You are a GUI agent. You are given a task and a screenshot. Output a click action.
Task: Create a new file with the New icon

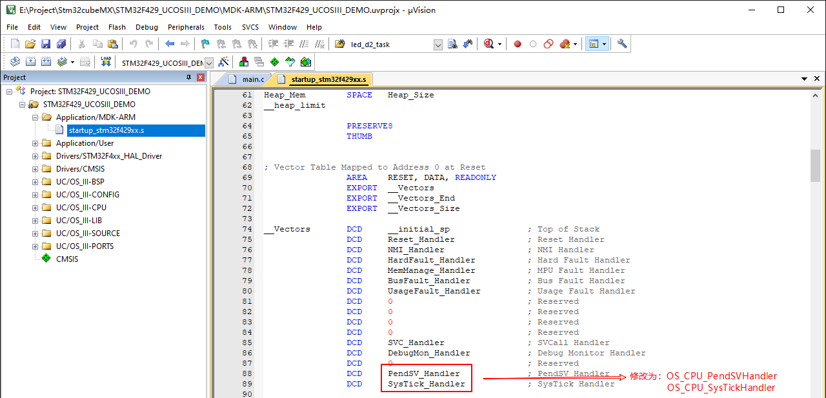(x=15, y=44)
